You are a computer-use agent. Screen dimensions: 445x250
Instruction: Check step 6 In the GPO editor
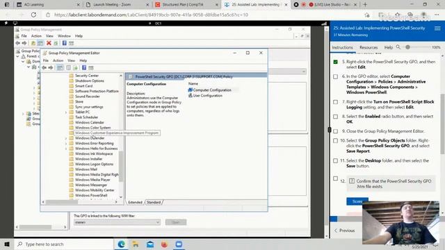pos(335,76)
